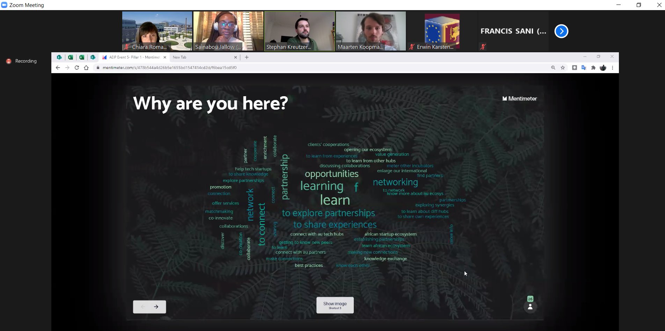The width and height of the screenshot is (665, 331).
Task: Click Francis Sani's muted mic icon
Action: (483, 47)
